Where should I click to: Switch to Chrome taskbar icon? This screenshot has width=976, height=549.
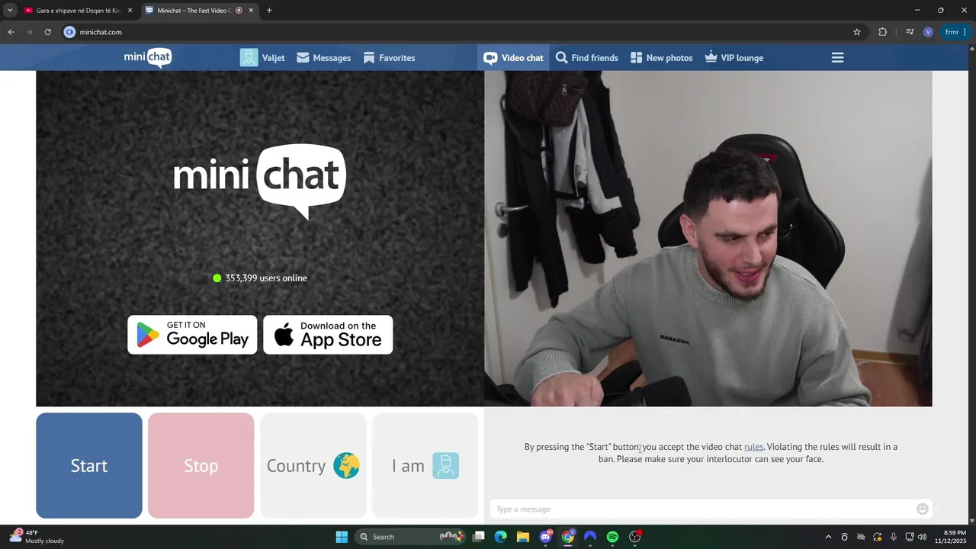pyautogui.click(x=568, y=537)
